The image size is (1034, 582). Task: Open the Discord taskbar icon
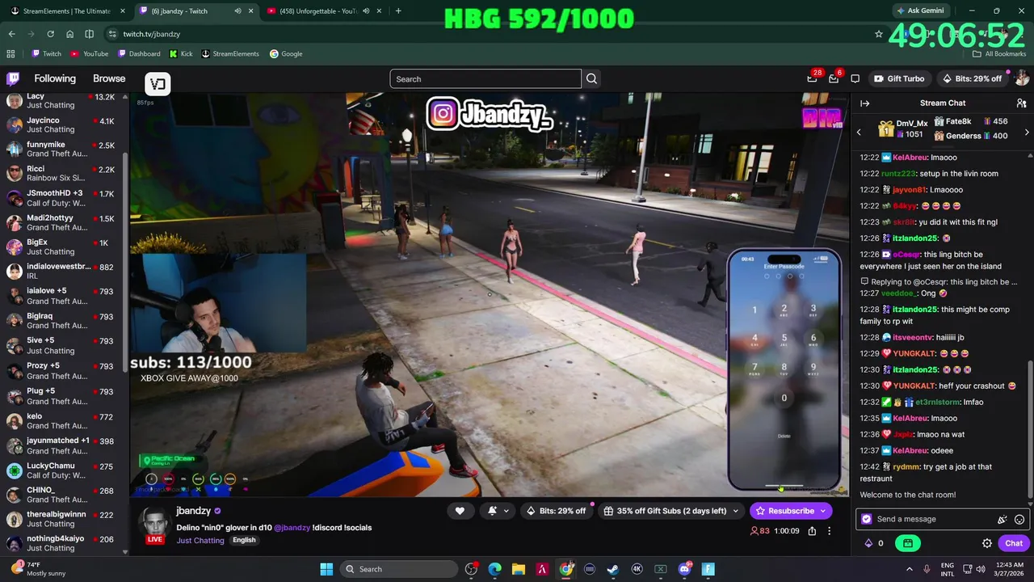tap(685, 569)
